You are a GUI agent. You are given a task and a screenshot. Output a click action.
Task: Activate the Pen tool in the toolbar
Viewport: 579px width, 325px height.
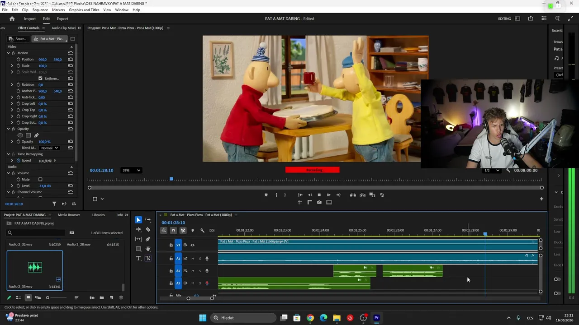pos(148,239)
